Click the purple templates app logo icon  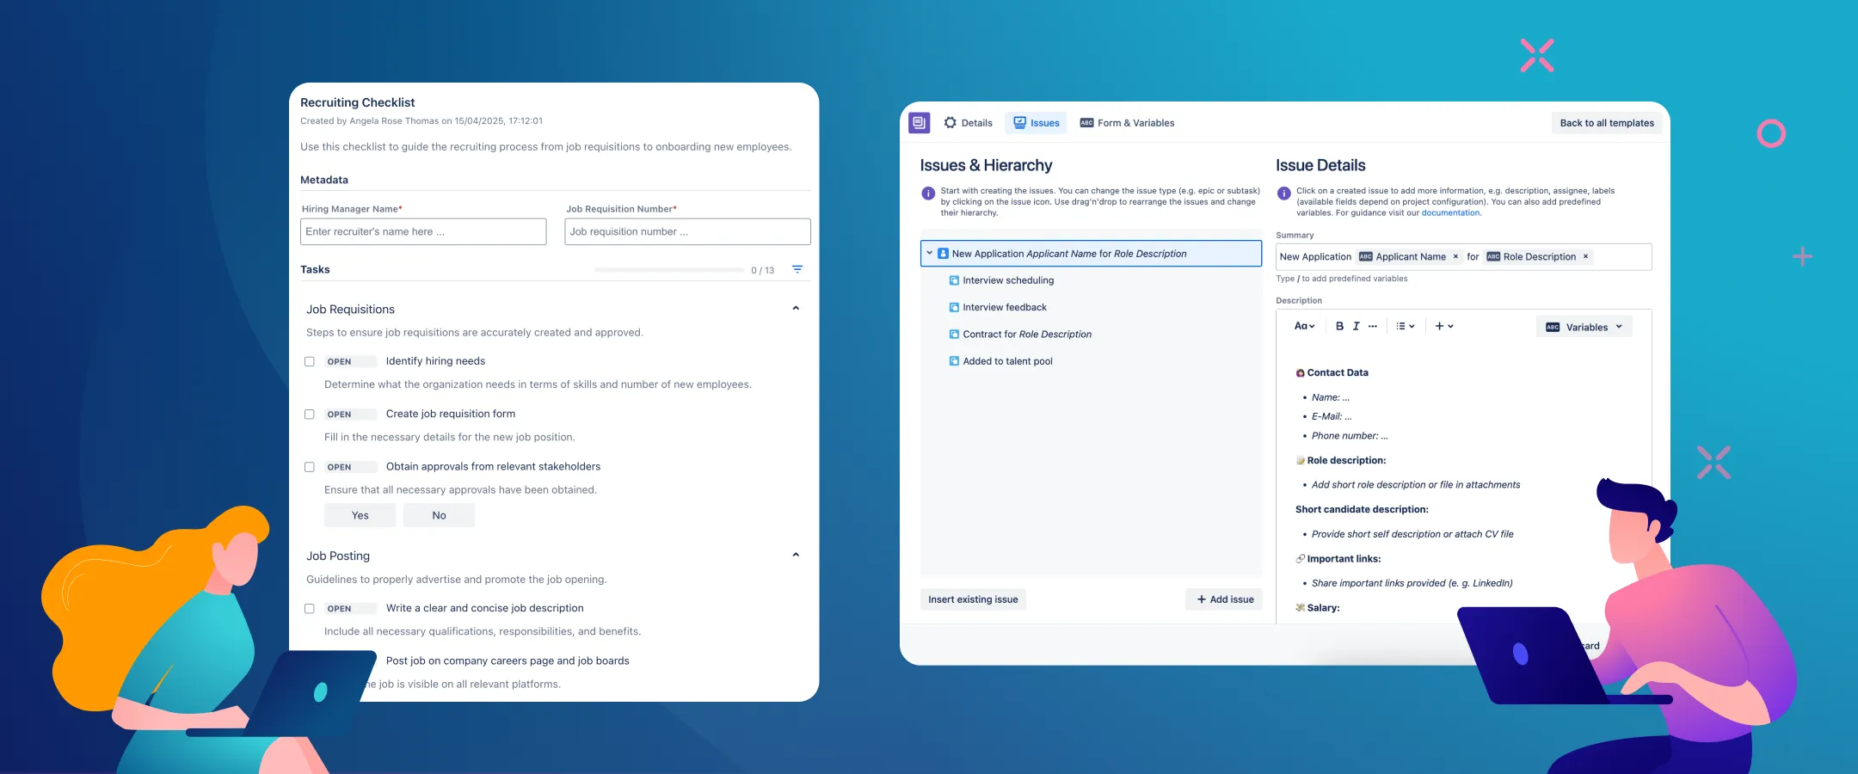coord(919,122)
